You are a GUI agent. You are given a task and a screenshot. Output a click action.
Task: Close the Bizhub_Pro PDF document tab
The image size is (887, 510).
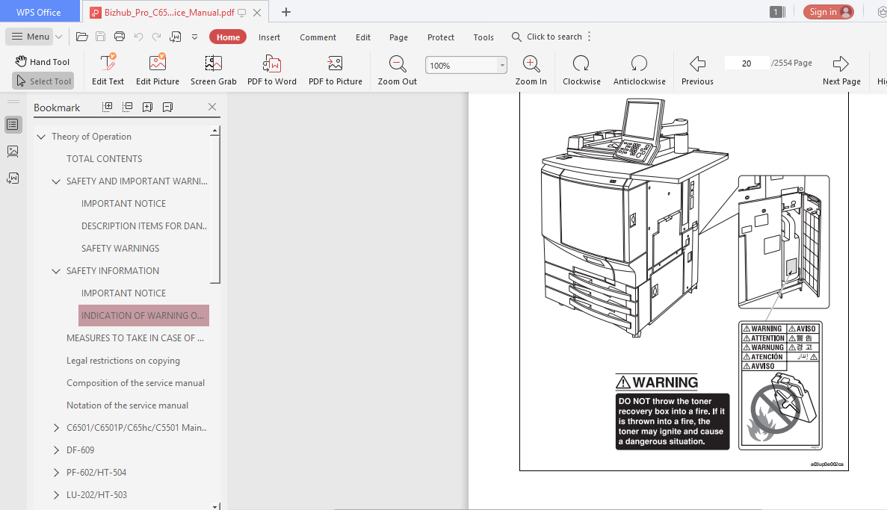[x=257, y=13]
